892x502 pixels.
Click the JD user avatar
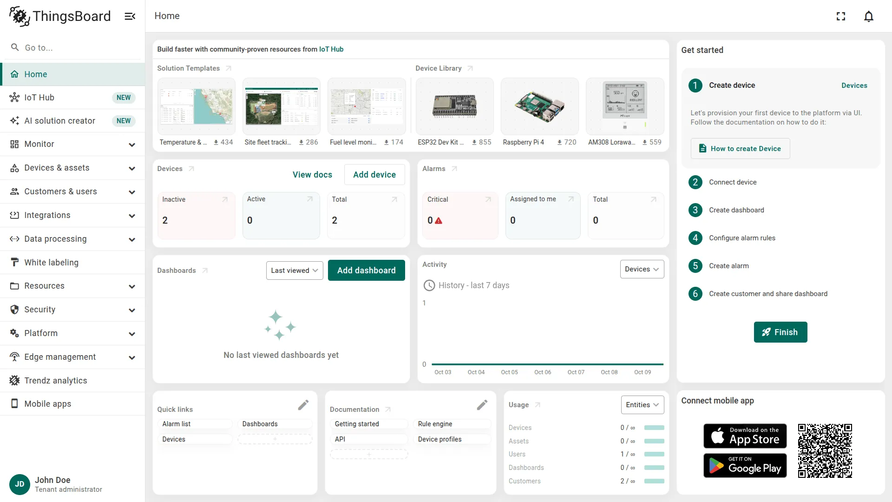click(20, 484)
